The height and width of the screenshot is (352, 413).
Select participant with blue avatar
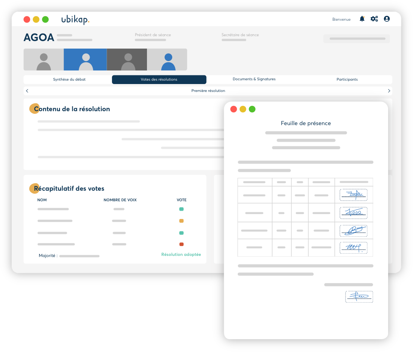coord(168,60)
